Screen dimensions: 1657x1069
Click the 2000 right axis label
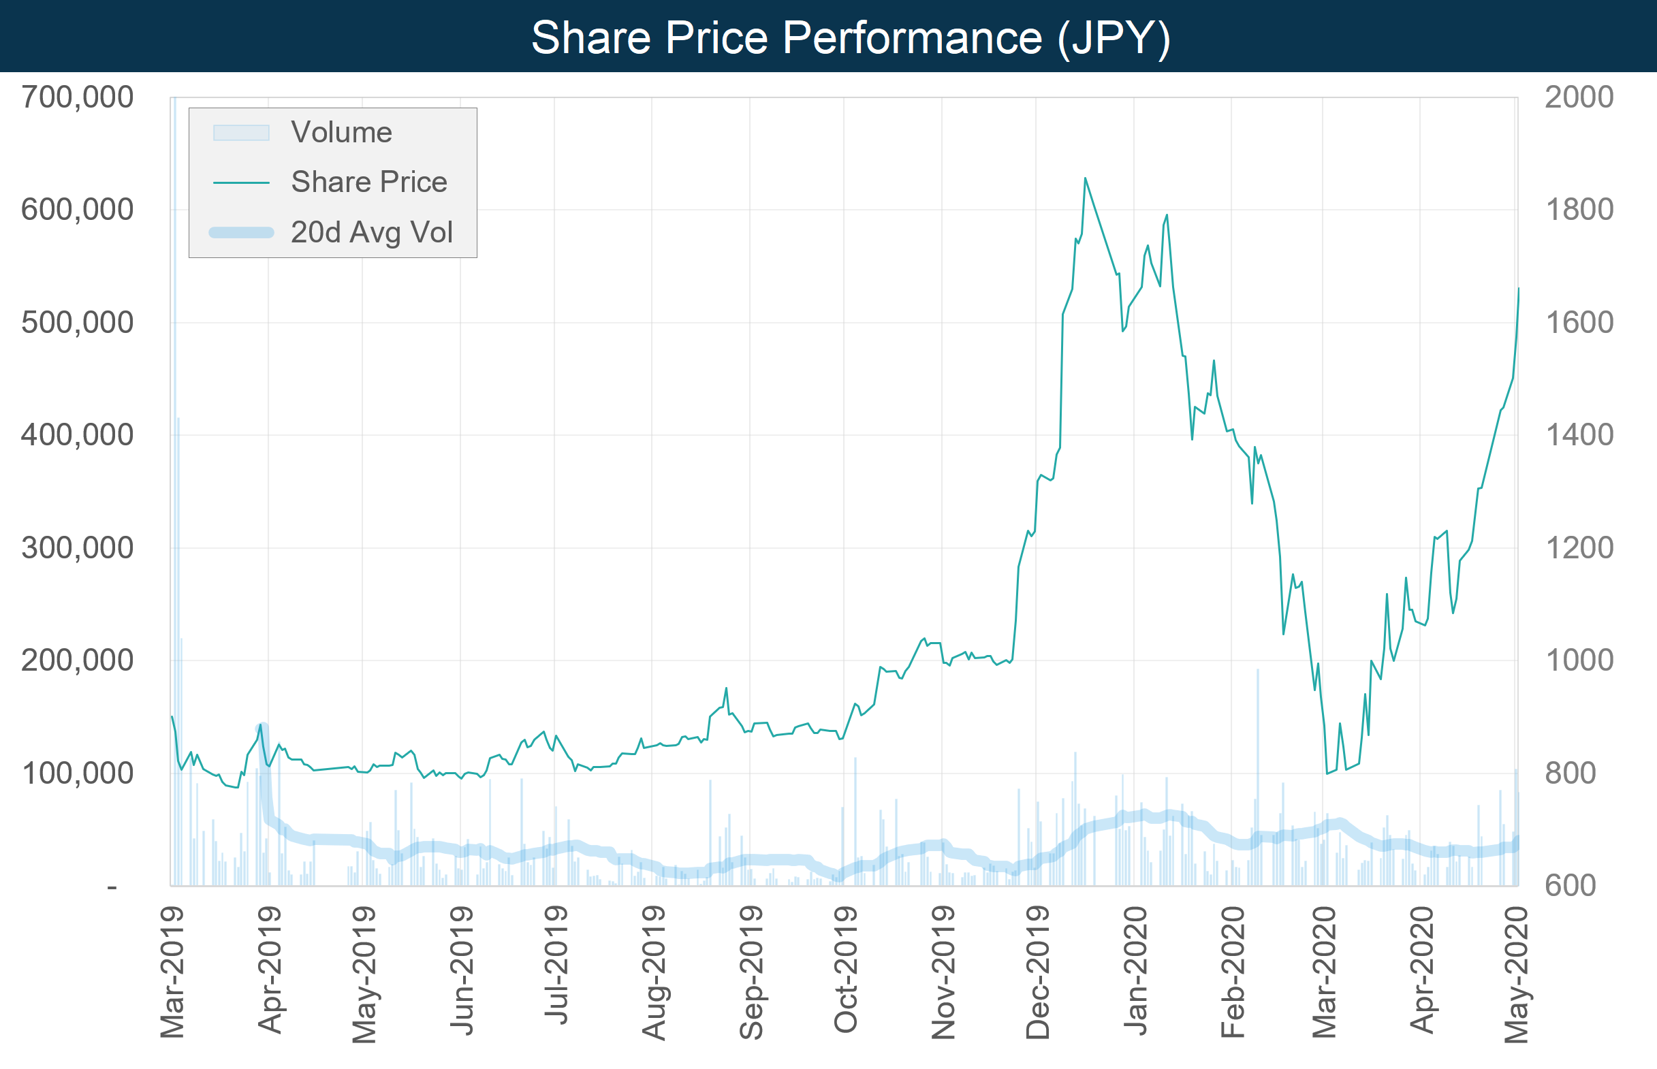point(1579,97)
